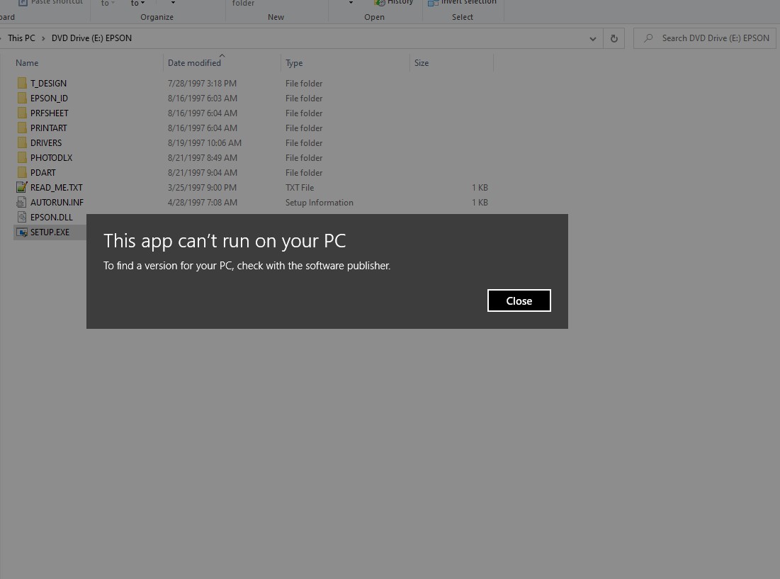780x579 pixels.
Task: Click the refresh button beside address bar
Action: click(614, 38)
